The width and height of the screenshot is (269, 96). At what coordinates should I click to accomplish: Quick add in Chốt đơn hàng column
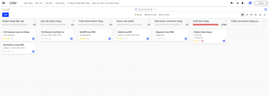226,21
